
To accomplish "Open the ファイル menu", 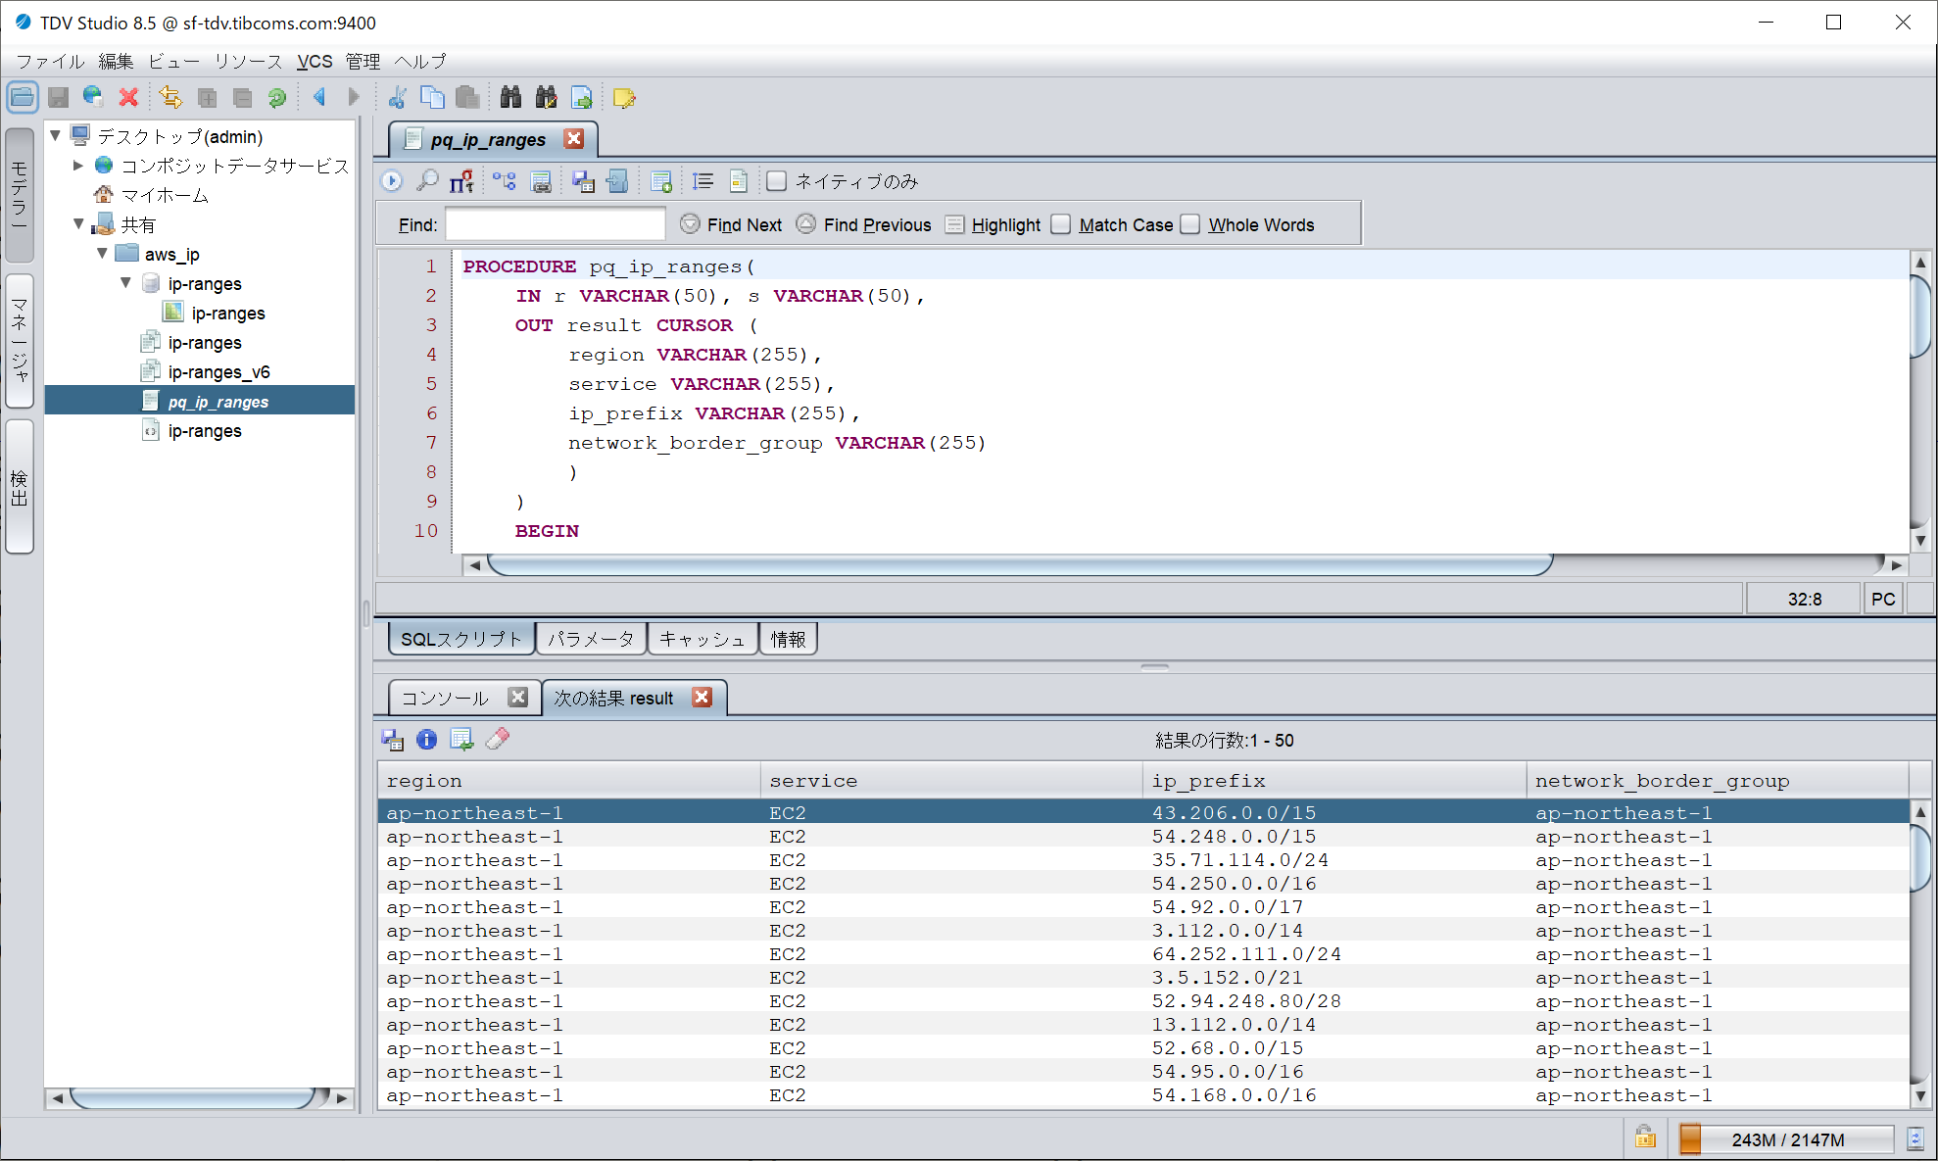I will point(50,61).
